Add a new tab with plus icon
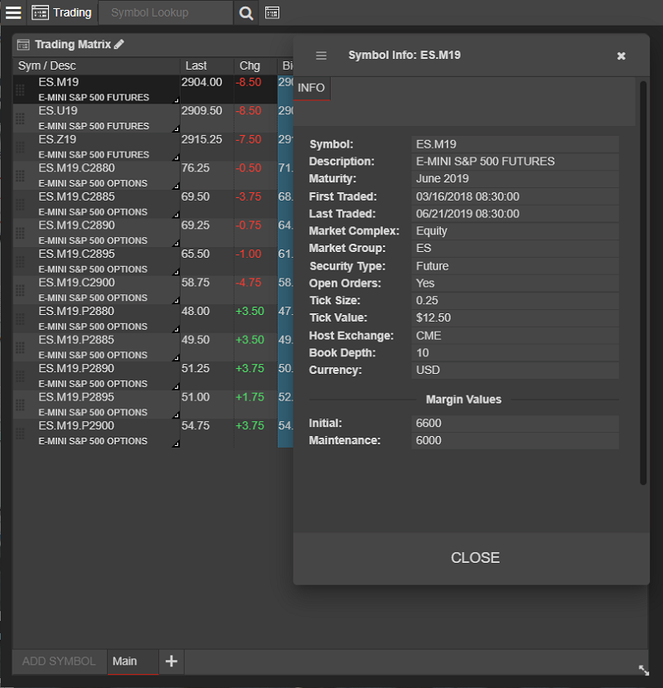This screenshot has height=688, width=663. tap(171, 661)
